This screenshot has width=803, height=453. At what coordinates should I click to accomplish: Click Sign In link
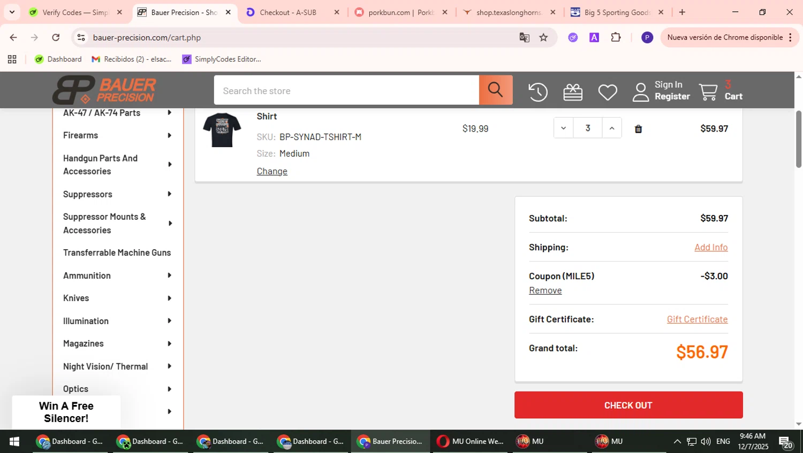click(668, 85)
